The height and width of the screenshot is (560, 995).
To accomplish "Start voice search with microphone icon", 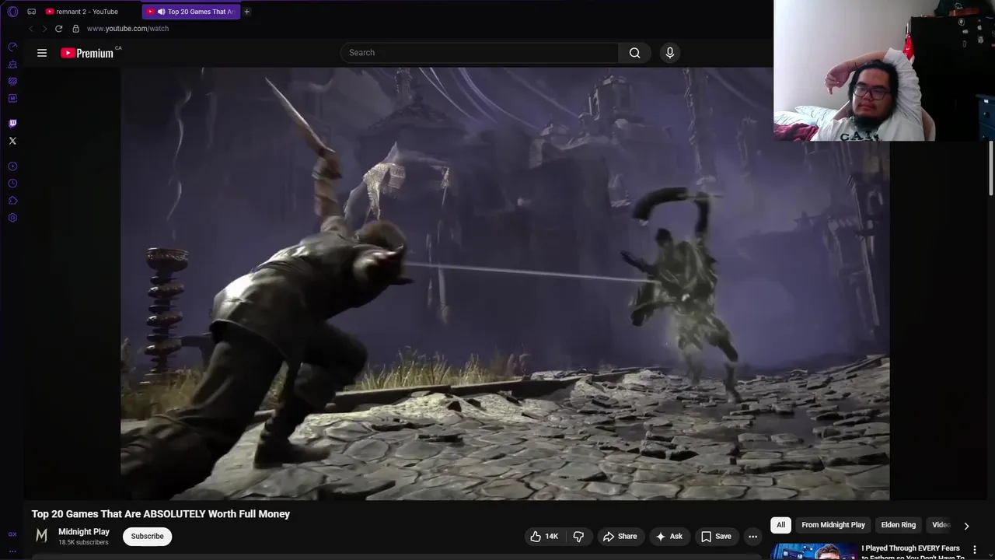I will 670,53.
